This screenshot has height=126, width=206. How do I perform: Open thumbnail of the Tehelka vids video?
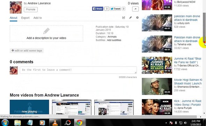tap(157, 44)
